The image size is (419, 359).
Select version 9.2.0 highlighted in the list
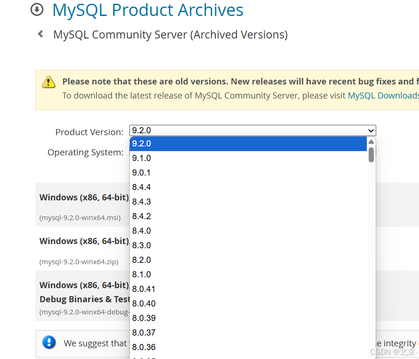point(248,144)
